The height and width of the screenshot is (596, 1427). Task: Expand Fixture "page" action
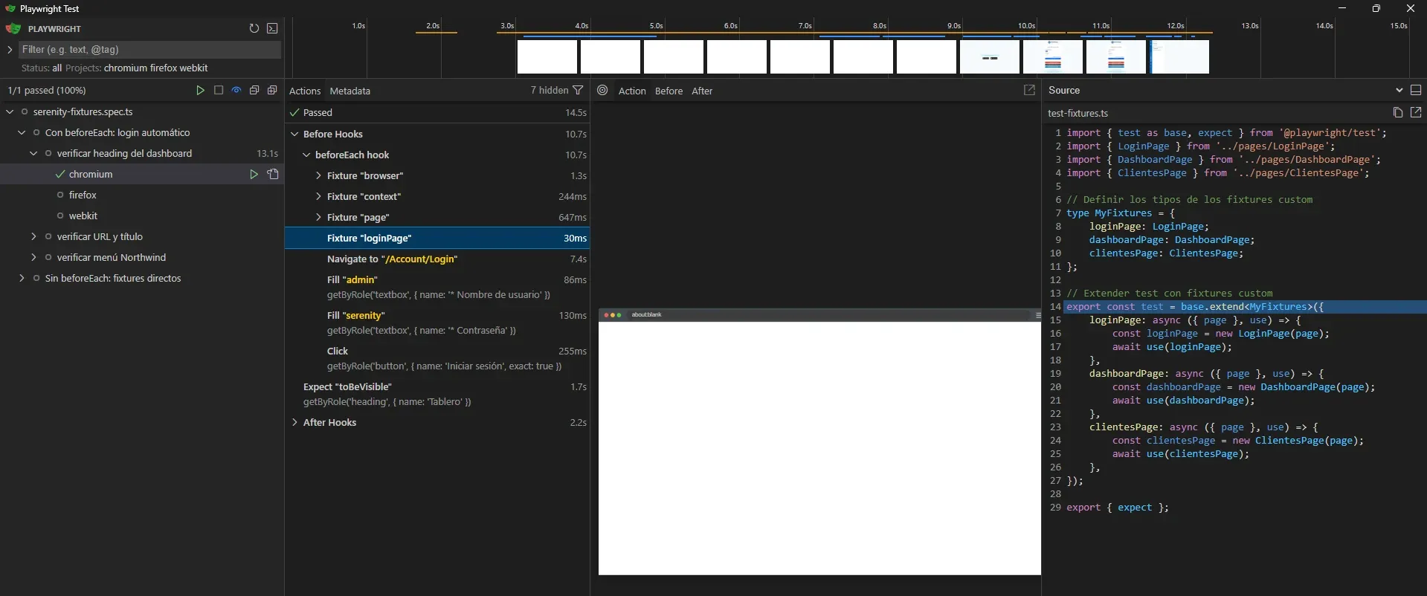click(318, 217)
